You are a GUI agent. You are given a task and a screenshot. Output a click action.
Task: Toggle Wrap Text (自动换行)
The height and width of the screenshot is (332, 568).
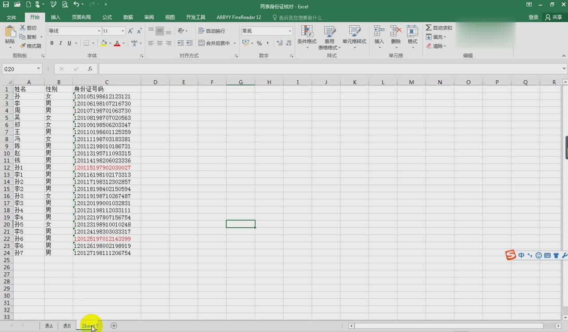[x=211, y=31]
